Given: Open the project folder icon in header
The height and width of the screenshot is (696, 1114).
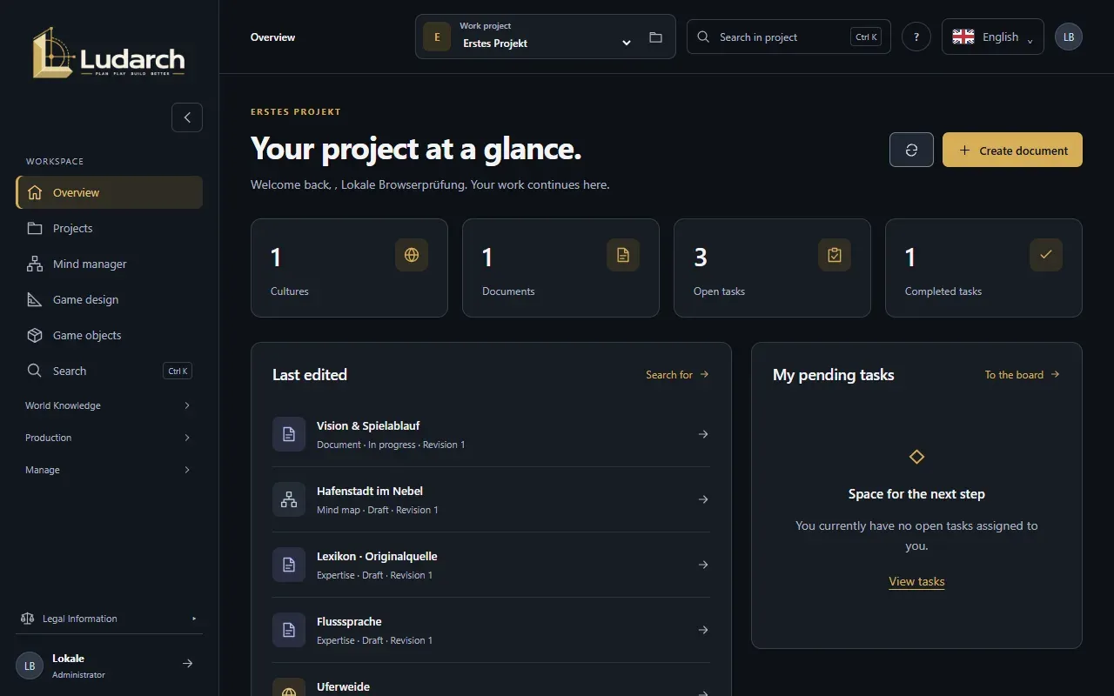Looking at the screenshot, I should tap(655, 37).
